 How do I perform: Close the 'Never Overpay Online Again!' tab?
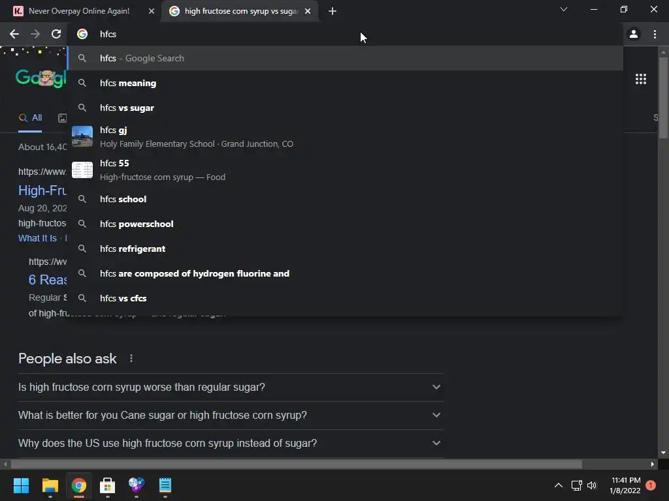click(152, 11)
